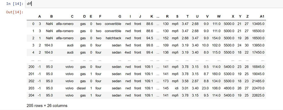Click the code input cell containing df
Viewport: 283px width, 110px height.
pos(154,4)
